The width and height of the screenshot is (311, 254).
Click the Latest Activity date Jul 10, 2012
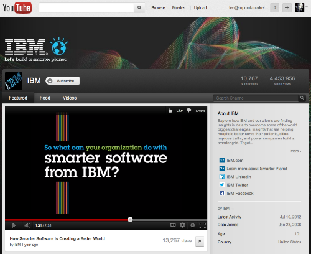(290, 217)
